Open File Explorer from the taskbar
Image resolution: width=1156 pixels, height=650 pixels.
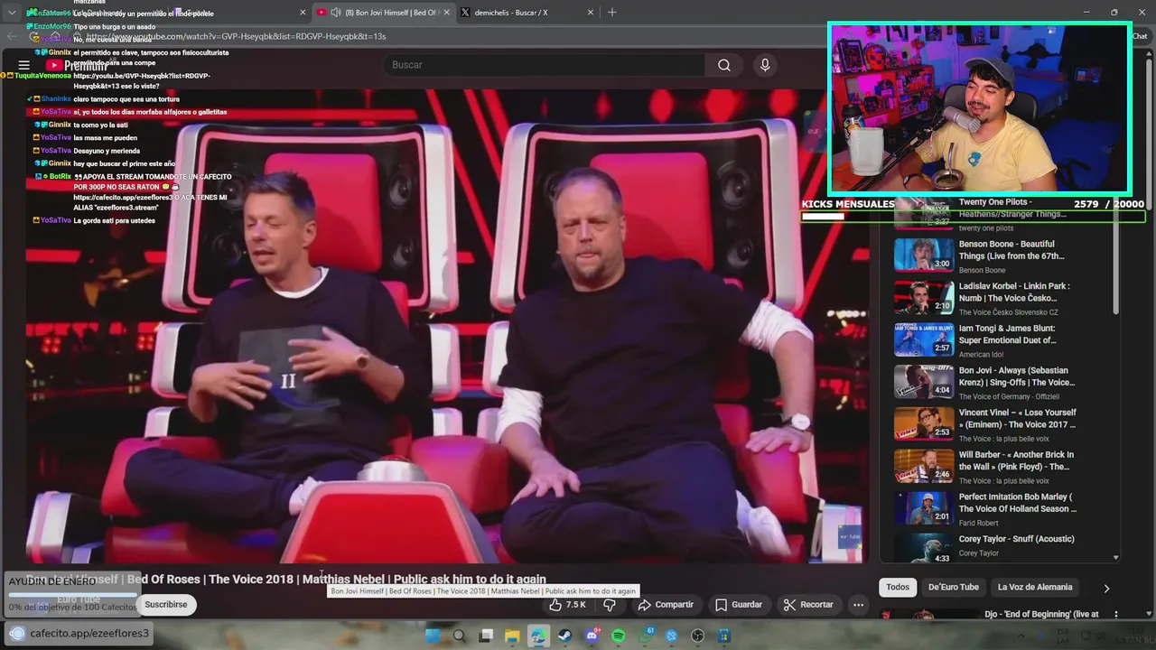[512, 636]
